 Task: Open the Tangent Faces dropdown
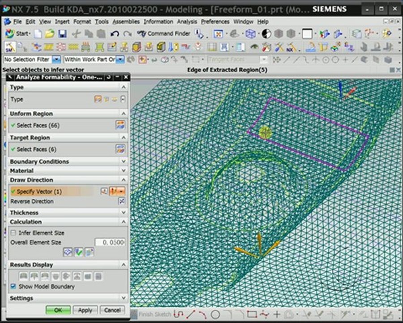[x=263, y=60]
